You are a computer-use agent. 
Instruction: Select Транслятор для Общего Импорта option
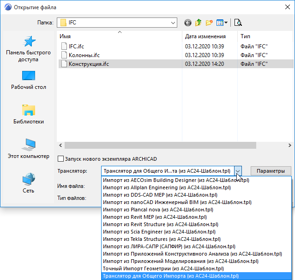[196, 276]
